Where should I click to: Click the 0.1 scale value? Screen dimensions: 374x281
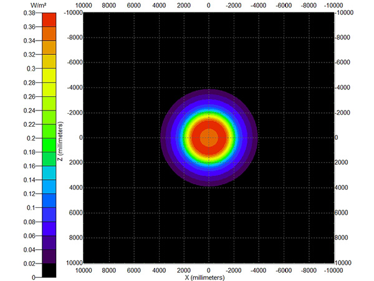(31, 208)
